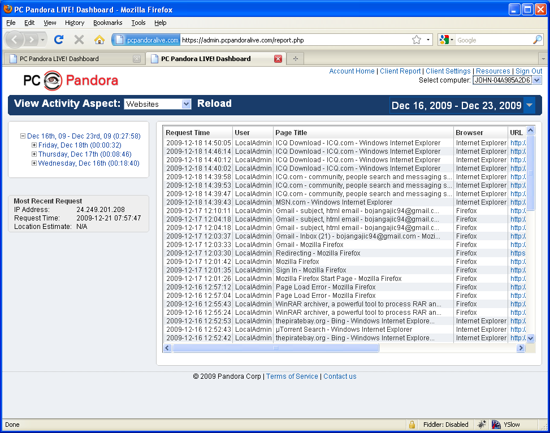
Task: Click the Firebug bug icon in status bar
Action: pos(482,425)
